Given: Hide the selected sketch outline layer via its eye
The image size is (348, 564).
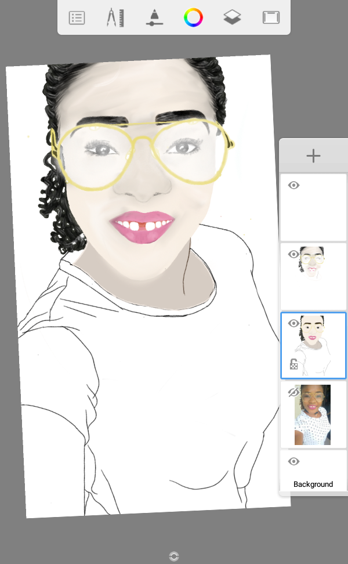Looking at the screenshot, I should pyautogui.click(x=293, y=323).
